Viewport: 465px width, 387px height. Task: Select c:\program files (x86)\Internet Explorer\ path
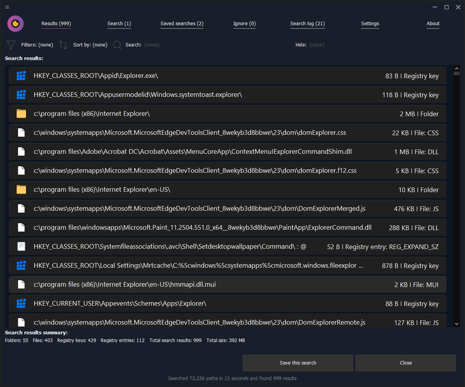[x=92, y=114]
